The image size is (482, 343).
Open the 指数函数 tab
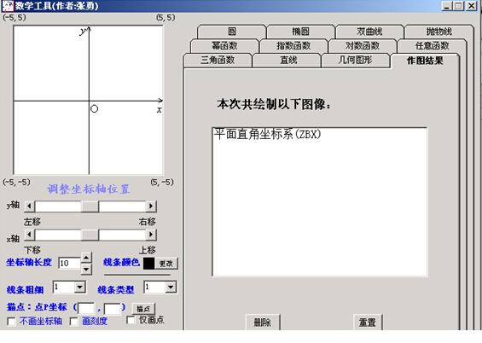[293, 45]
